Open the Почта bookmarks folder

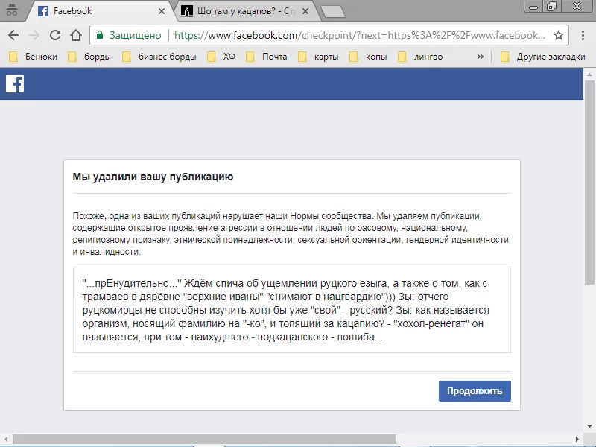coord(267,57)
